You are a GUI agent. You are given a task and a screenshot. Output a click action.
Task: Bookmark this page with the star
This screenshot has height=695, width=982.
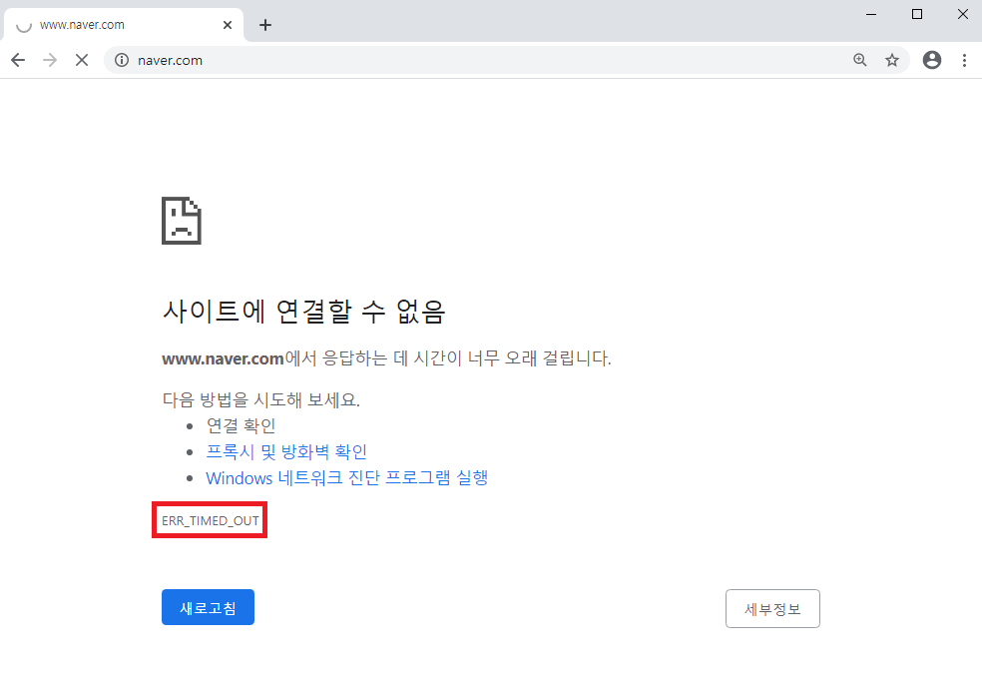click(x=892, y=60)
